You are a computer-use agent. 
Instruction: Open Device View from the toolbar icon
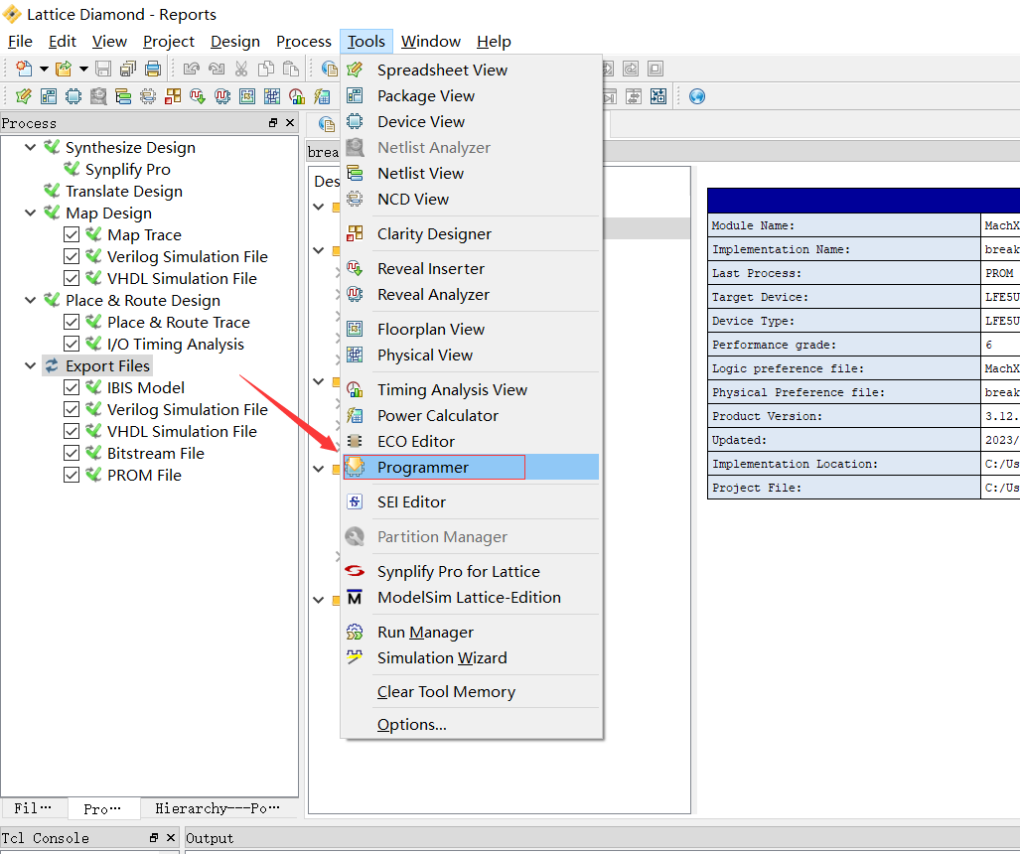73,97
